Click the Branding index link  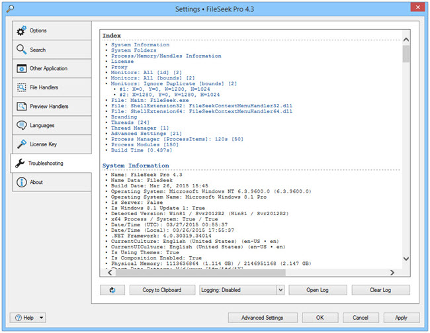point(124,117)
